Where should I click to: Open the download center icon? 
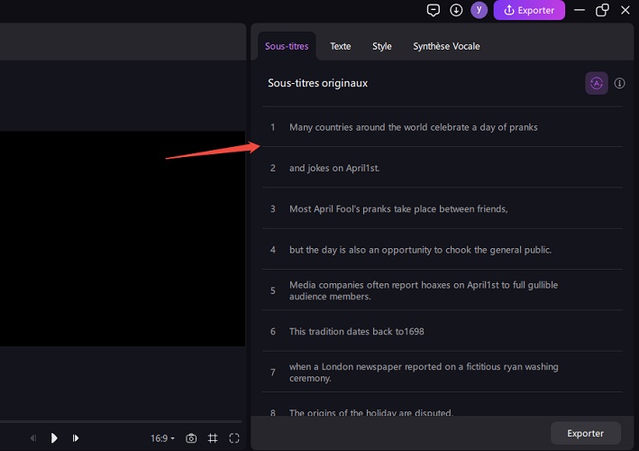pyautogui.click(x=456, y=10)
